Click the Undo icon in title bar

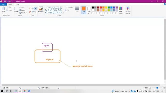tap(8, 1)
